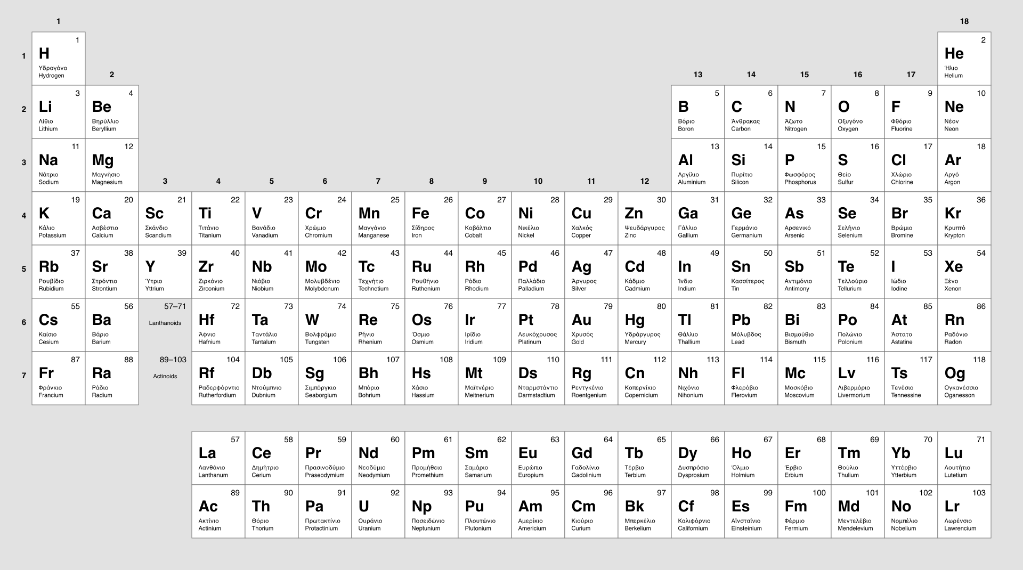The width and height of the screenshot is (1023, 570).
Task: Click the Helium element cell
Action: click(x=964, y=59)
